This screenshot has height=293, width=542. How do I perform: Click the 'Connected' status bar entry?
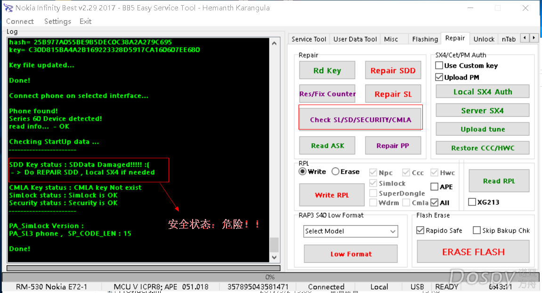(x=326, y=287)
